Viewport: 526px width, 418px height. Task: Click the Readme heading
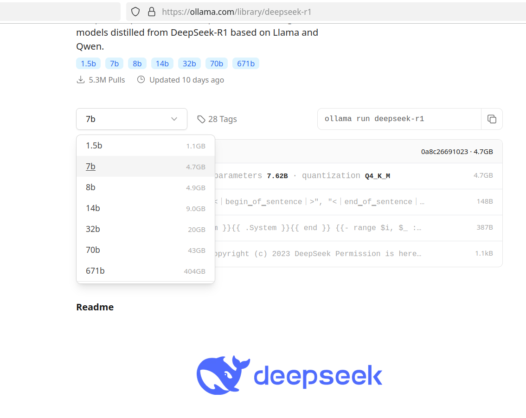pyautogui.click(x=95, y=307)
